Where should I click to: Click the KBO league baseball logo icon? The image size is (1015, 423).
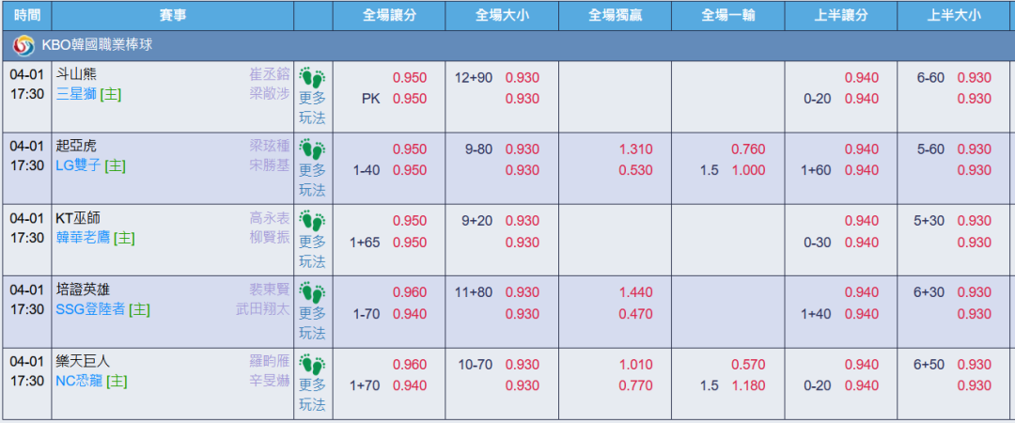coord(23,45)
